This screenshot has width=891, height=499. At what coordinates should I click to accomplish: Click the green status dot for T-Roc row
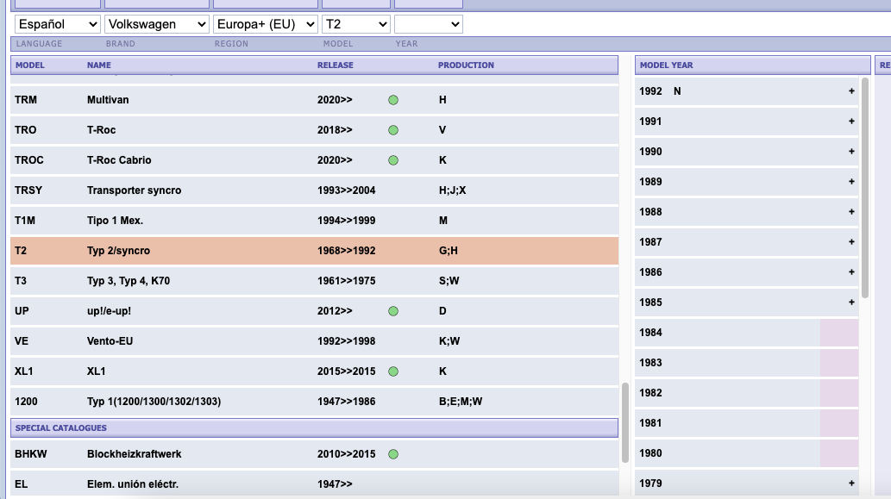tap(393, 130)
